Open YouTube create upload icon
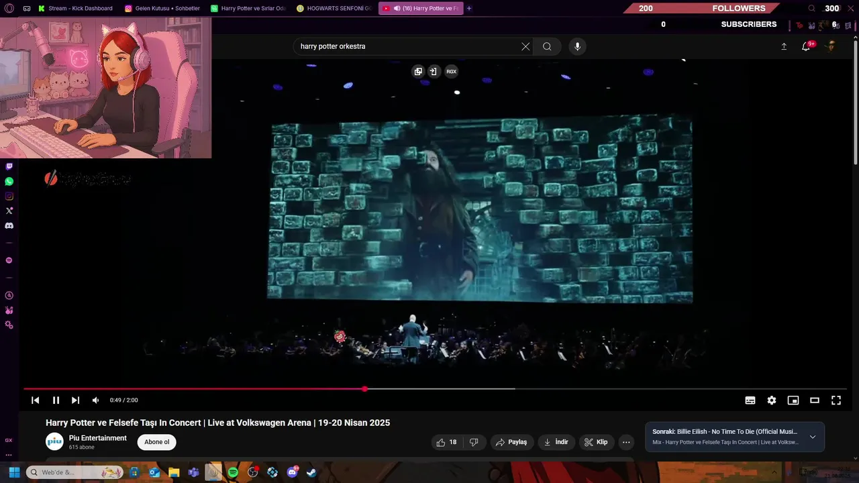This screenshot has height=483, width=859. [x=784, y=46]
